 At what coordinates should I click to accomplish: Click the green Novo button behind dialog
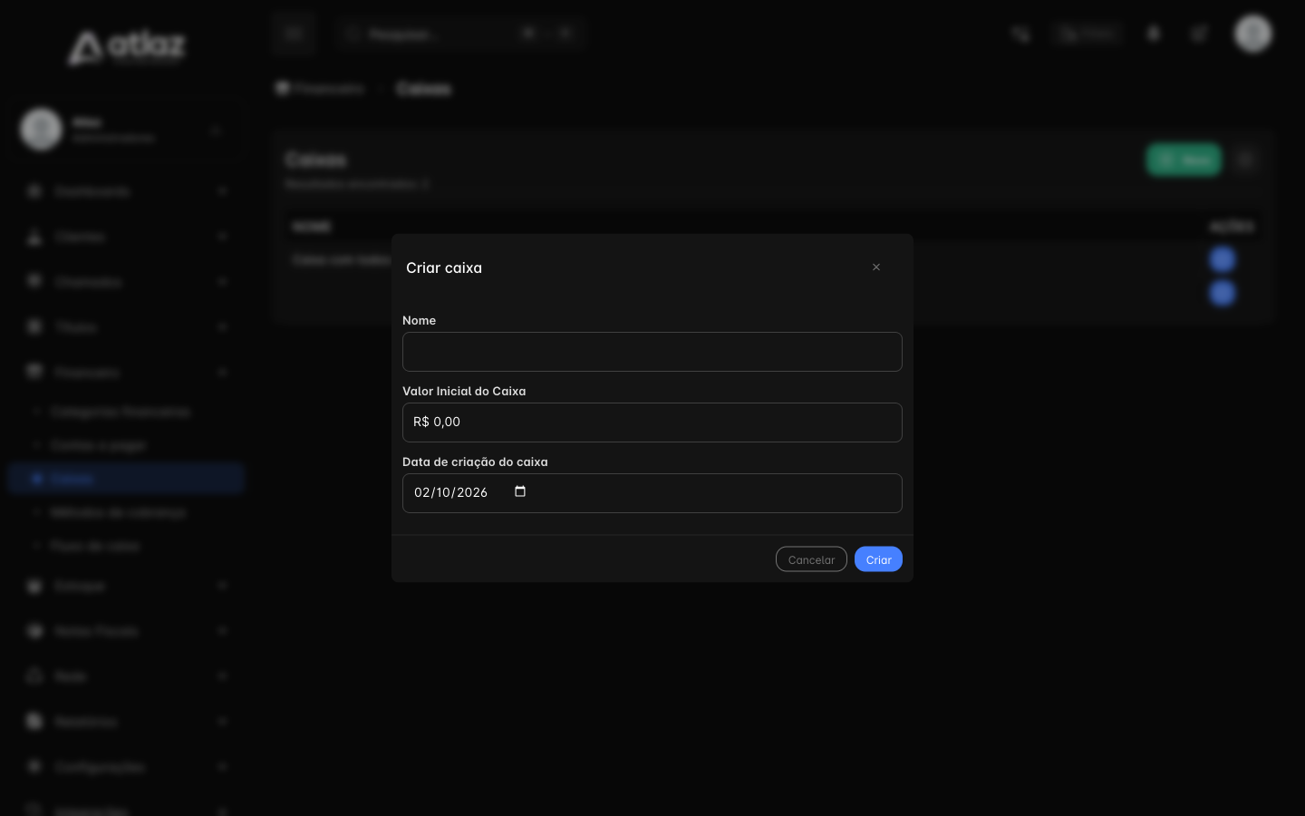pyautogui.click(x=1184, y=160)
